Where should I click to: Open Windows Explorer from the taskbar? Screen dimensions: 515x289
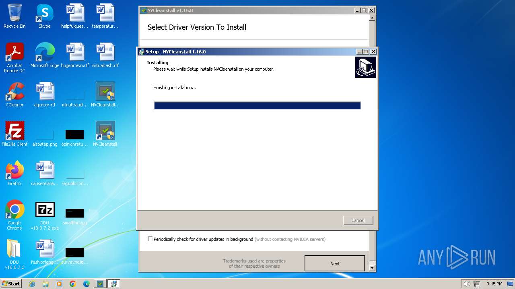pos(45,284)
